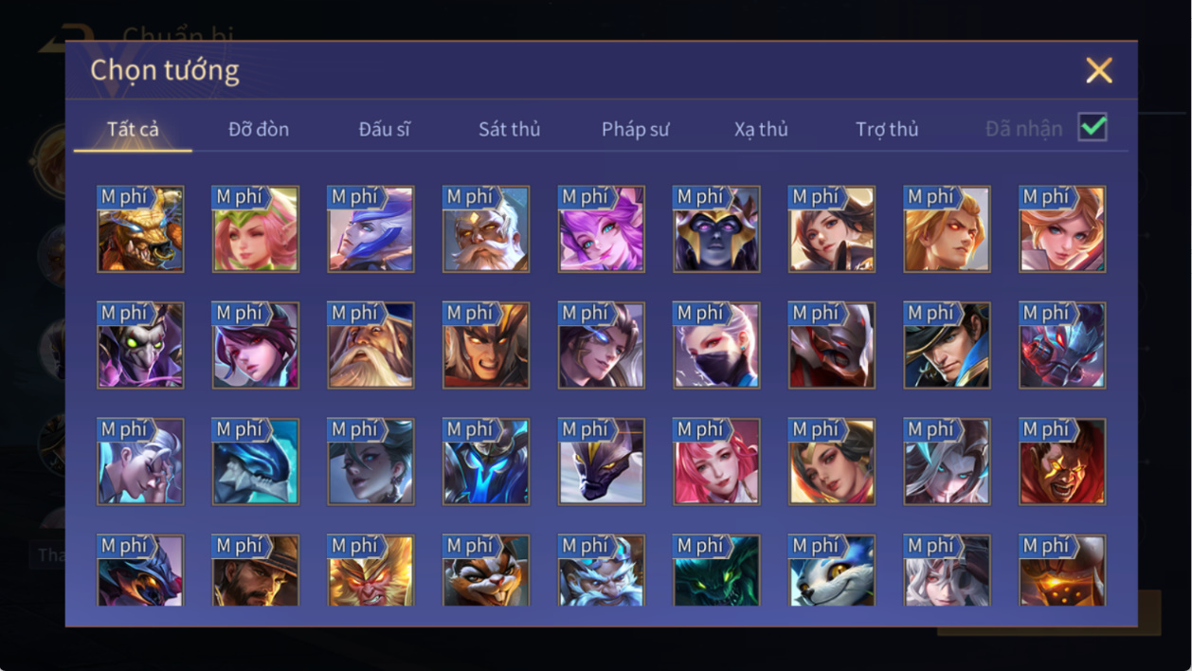Select the purple-haired fairy hero portrait
The image size is (1192, 671).
tap(602, 228)
